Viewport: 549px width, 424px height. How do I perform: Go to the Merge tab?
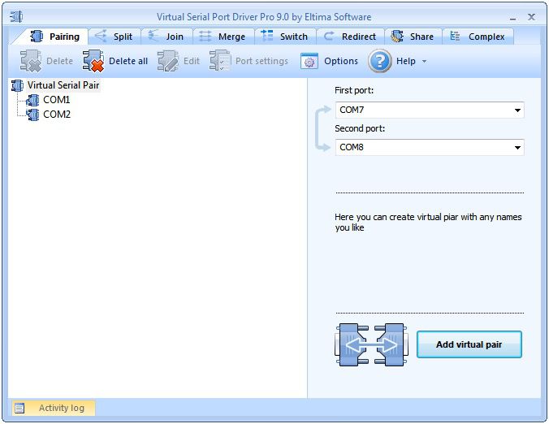[x=223, y=37]
